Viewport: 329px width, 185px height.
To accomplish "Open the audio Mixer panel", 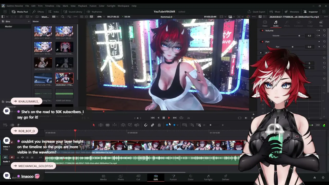I will (275, 12).
